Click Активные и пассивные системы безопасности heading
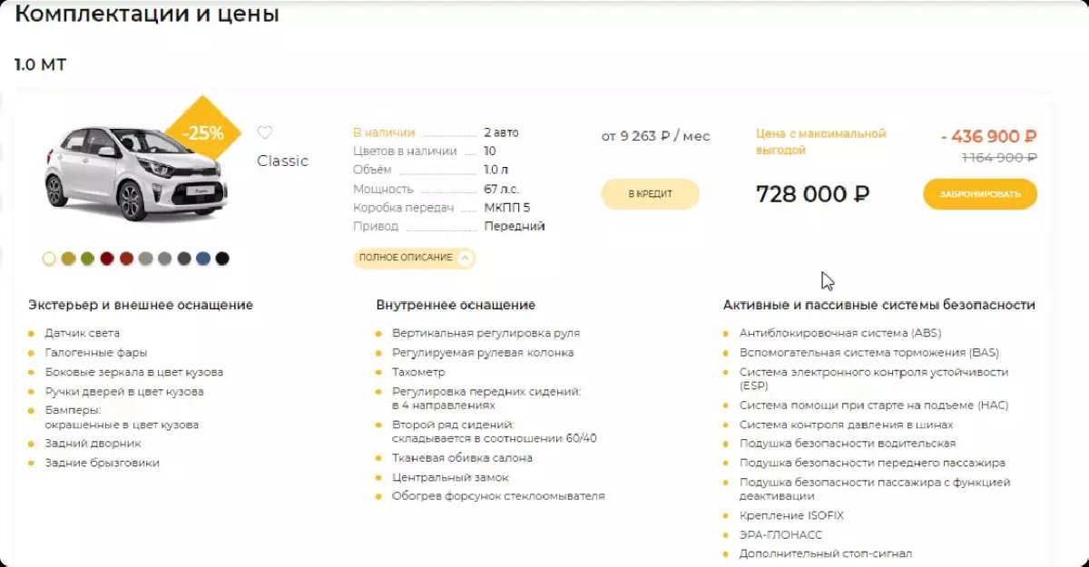This screenshot has width=1089, height=567. pyautogui.click(x=879, y=305)
